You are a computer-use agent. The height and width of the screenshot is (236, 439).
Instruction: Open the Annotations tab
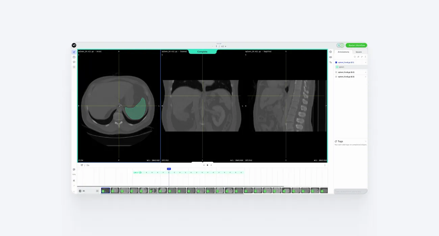coord(343,52)
